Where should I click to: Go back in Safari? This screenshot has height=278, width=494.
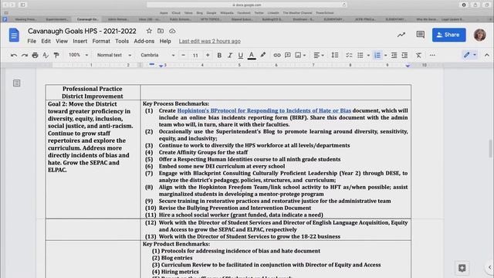5,5
